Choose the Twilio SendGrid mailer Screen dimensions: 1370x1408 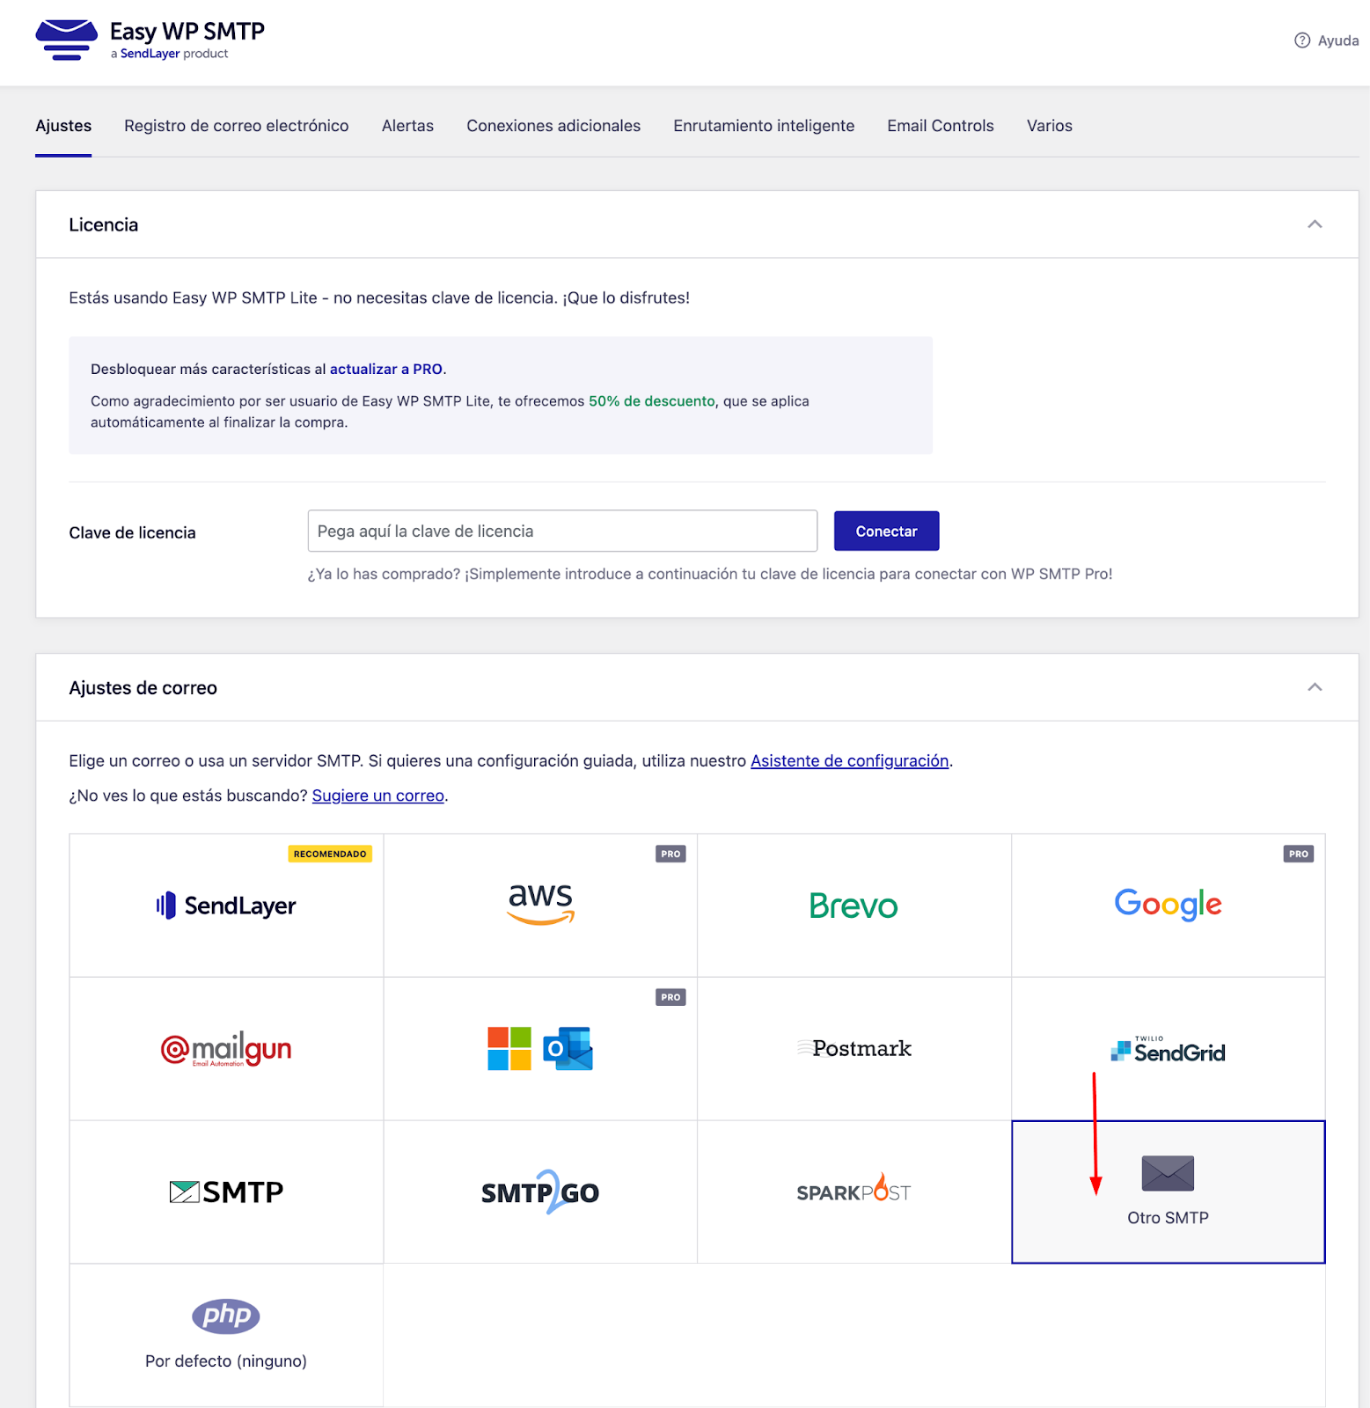pyautogui.click(x=1168, y=1049)
